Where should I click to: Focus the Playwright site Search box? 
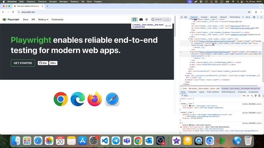pos(161,19)
